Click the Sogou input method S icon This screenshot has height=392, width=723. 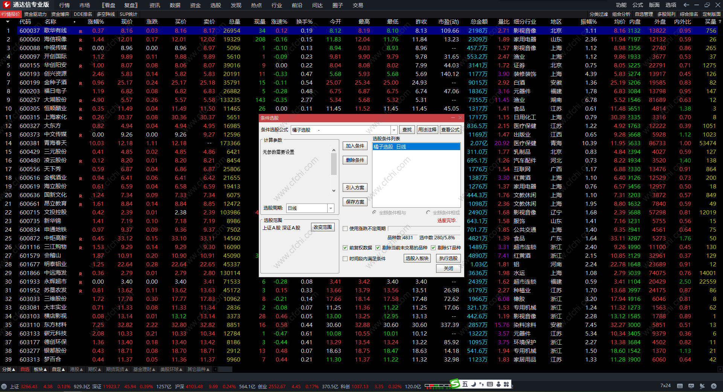pyautogui.click(x=455, y=384)
